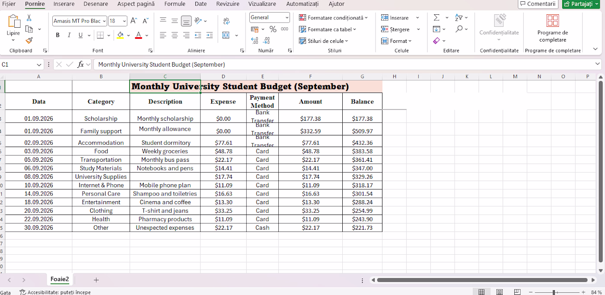Viewport: 605px width, 295px height.
Task: Increase font size with larger A
Action: click(134, 21)
